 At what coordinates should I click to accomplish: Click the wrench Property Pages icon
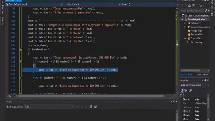(190, 90)
